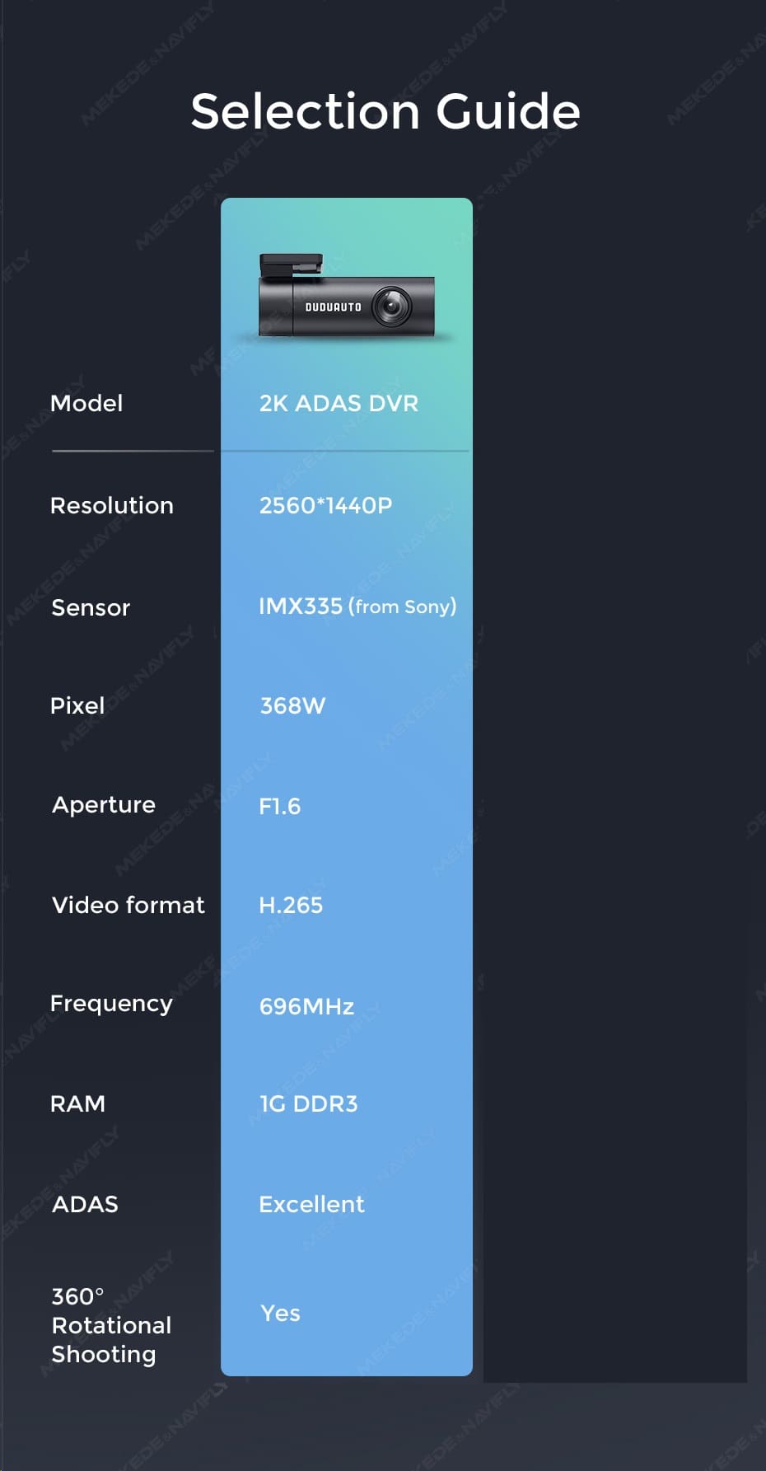Screen dimensions: 766x1471
Task: Click the Model row label
Action: 86,403
